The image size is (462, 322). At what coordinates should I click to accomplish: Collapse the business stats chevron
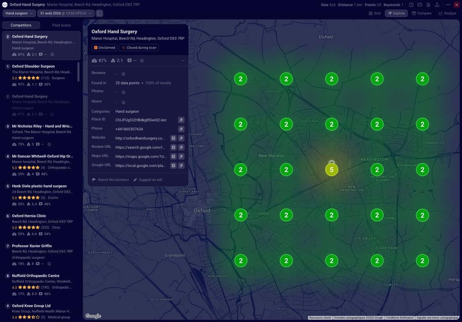(x=183, y=61)
